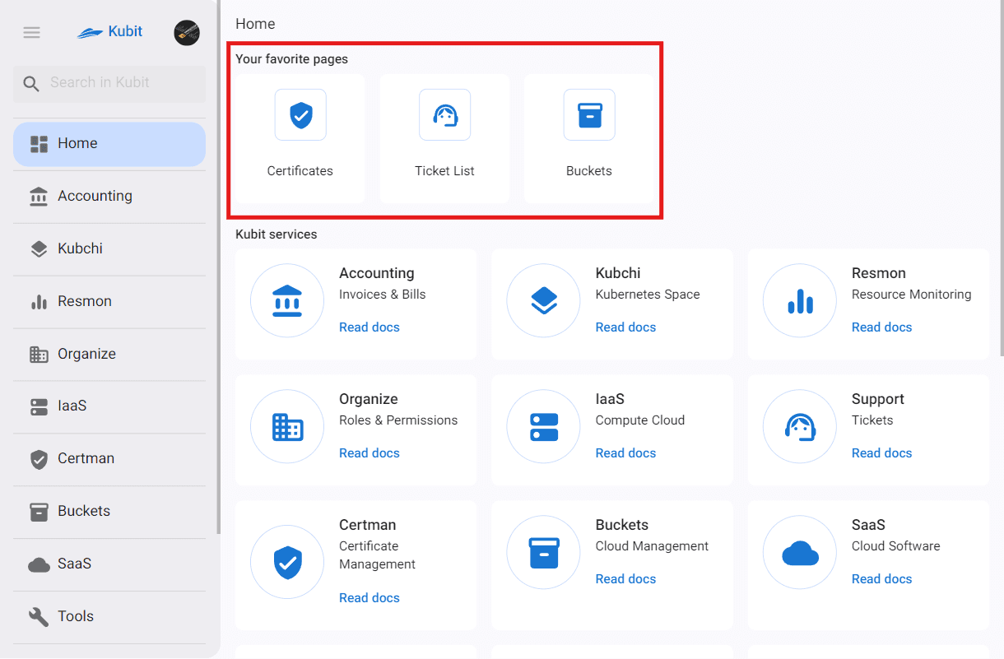Click the main page vertical scrollbar

coord(1001,178)
